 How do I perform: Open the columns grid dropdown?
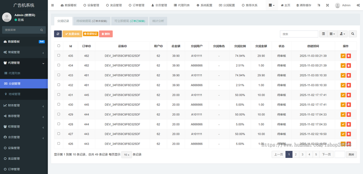tap(332, 34)
